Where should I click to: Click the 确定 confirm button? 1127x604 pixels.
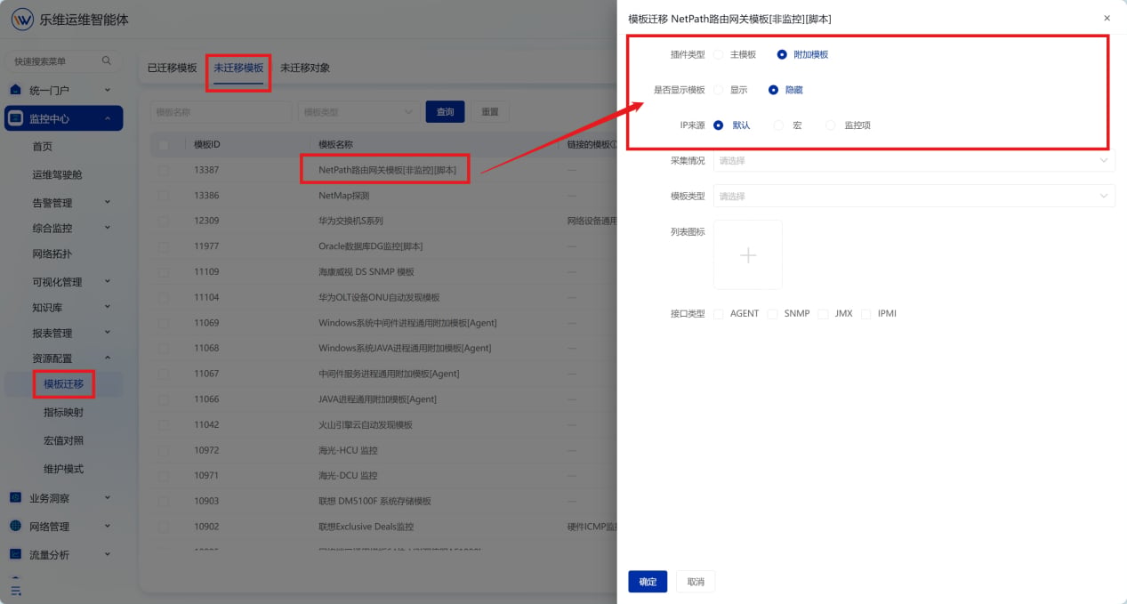click(x=648, y=582)
